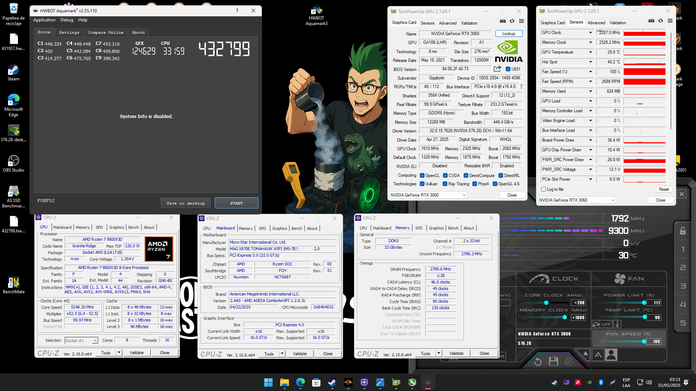
Task: Toggle the CUDA checkbox in GPU-Z
Action: pyautogui.click(x=445, y=175)
